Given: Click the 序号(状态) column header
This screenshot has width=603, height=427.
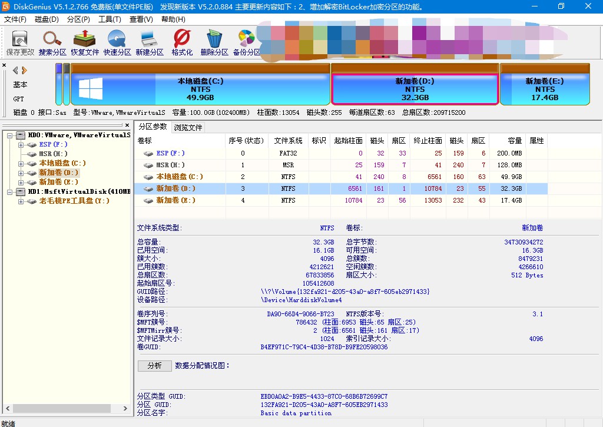Looking at the screenshot, I should click(x=247, y=141).
